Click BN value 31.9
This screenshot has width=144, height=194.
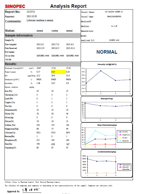click(x=68, y=76)
